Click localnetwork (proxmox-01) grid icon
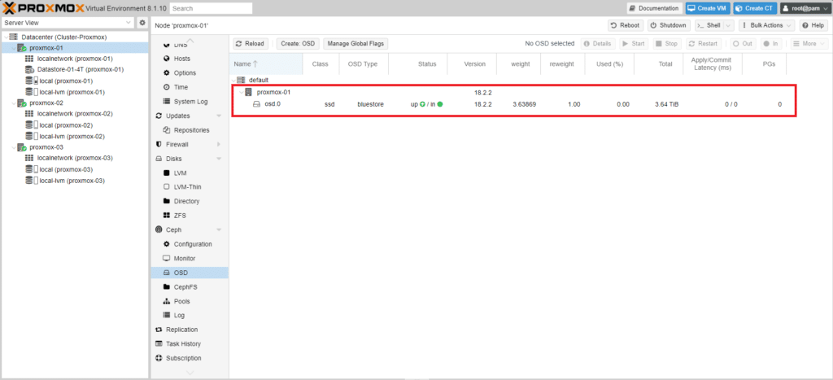This screenshot has width=833, height=380. [30, 59]
